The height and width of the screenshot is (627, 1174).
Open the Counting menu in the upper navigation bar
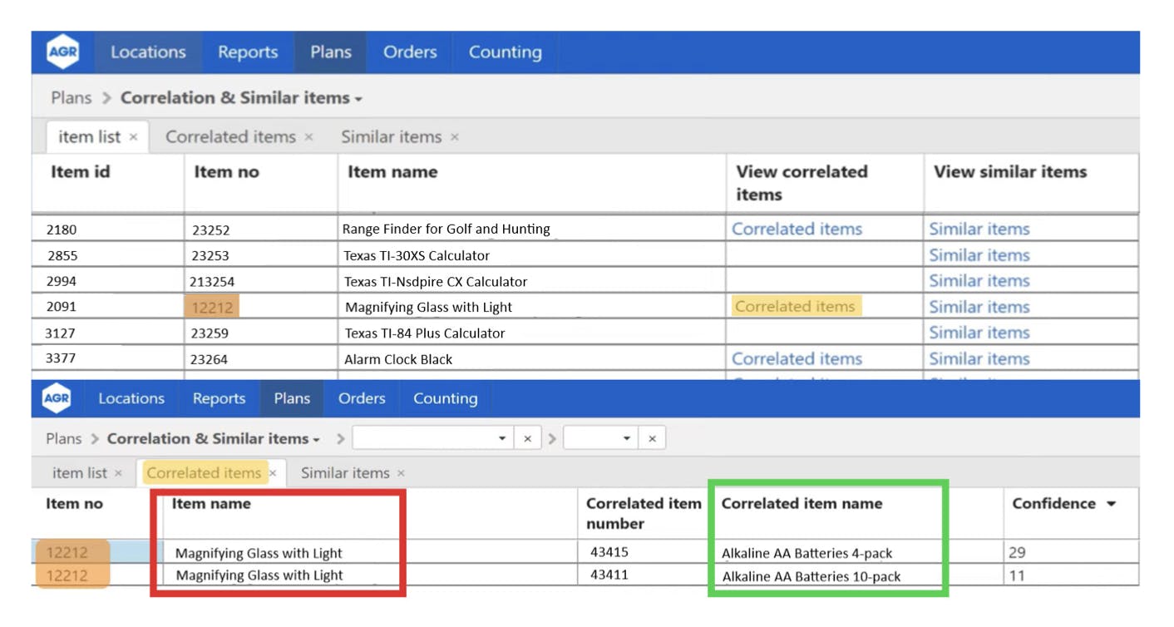pos(505,52)
